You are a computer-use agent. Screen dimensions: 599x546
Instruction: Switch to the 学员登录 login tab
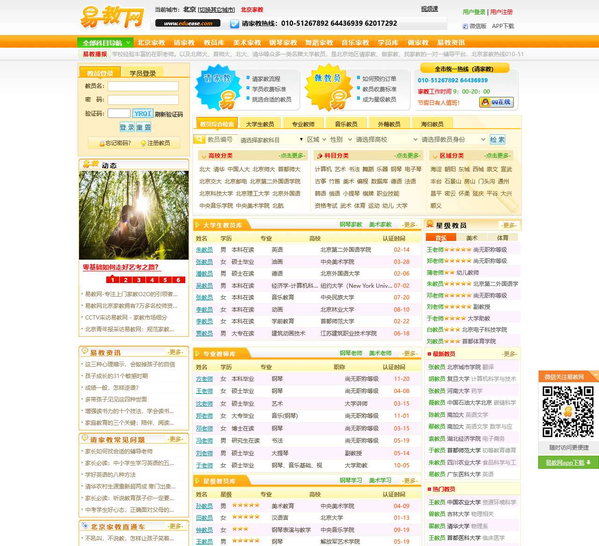(x=143, y=72)
